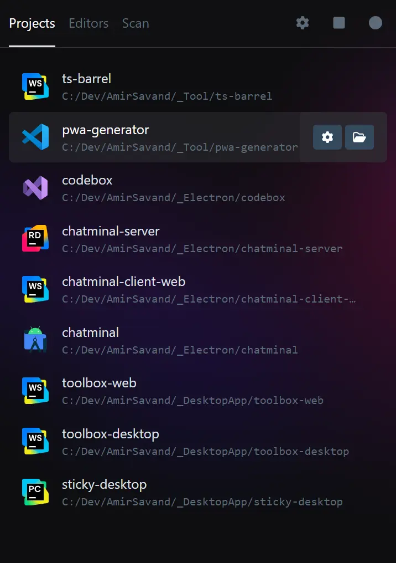Click the Rider icon beside chatminal-server
This screenshot has height=563, width=396.
(35, 238)
